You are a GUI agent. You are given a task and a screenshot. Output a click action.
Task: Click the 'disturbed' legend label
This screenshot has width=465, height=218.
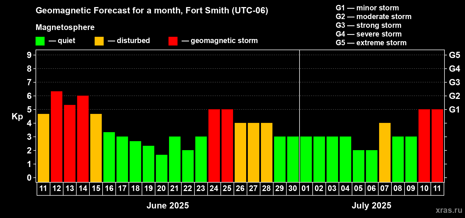point(133,41)
